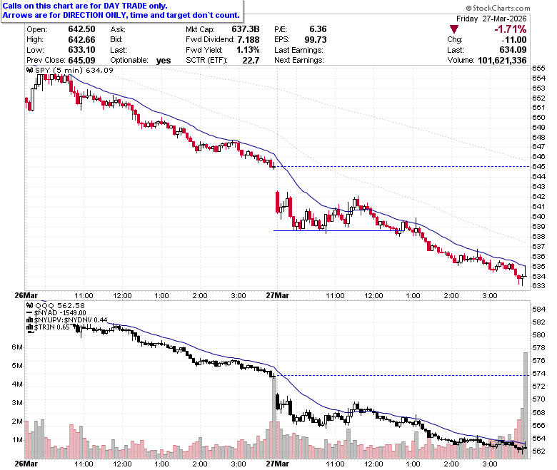
Task: Click the High value '642.66'
Action: 81,39
